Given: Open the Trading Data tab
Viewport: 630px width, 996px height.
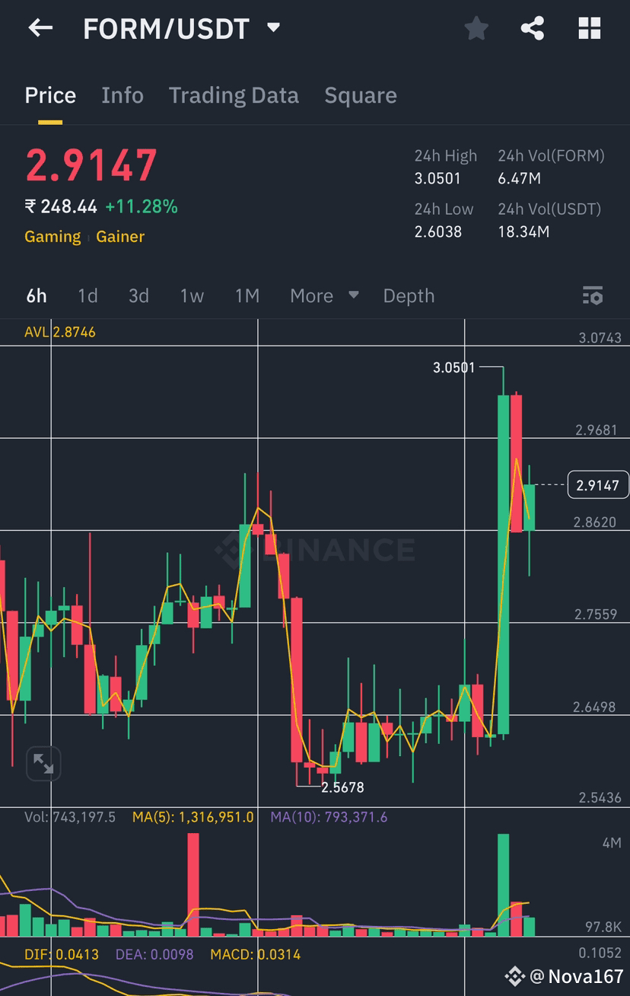Looking at the screenshot, I should coord(234,95).
